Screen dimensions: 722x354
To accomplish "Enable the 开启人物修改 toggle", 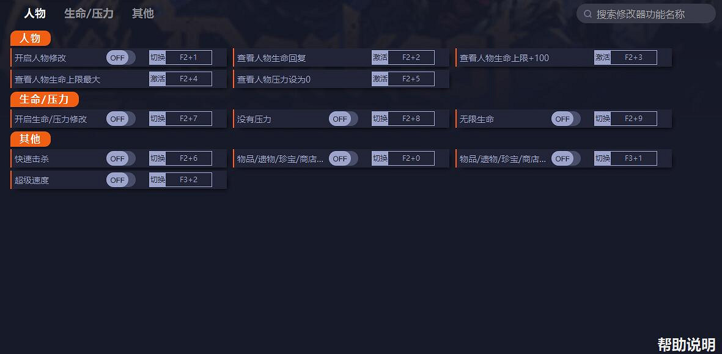I will [x=120, y=57].
